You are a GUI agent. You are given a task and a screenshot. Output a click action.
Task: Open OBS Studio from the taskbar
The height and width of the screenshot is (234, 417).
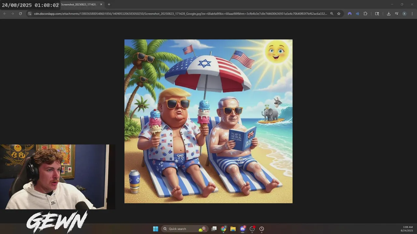click(252, 229)
